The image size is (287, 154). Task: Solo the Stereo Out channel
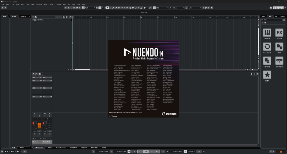tap(50, 114)
